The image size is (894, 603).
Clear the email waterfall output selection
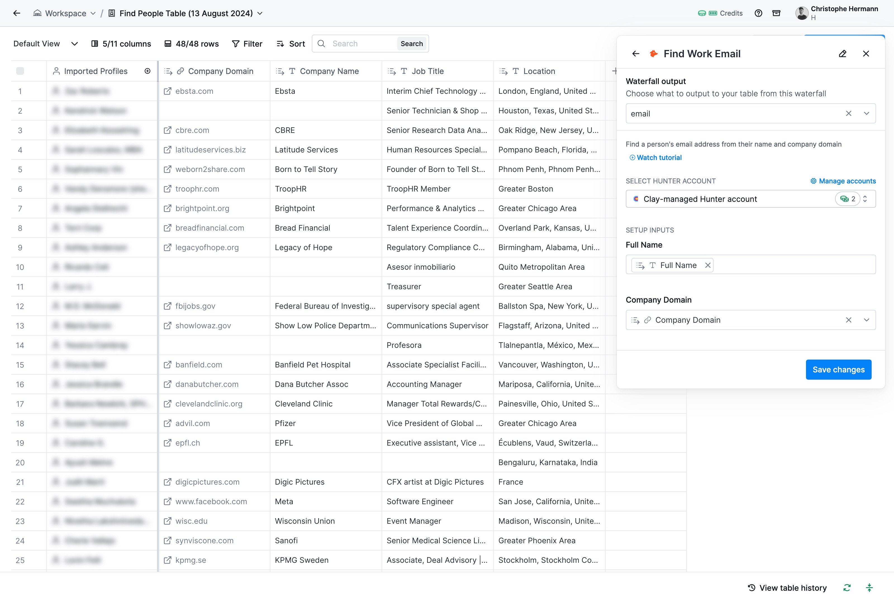[848, 113]
